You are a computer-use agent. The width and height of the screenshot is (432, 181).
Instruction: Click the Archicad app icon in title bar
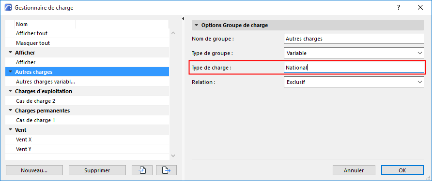click(x=8, y=8)
